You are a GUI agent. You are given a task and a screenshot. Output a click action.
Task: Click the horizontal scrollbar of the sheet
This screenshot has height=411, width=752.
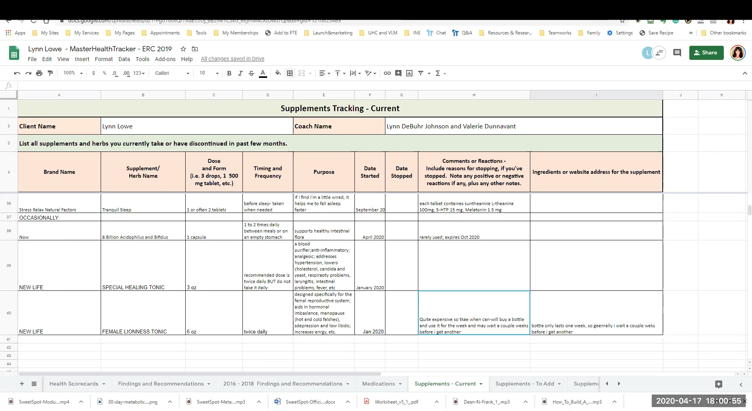(199, 374)
